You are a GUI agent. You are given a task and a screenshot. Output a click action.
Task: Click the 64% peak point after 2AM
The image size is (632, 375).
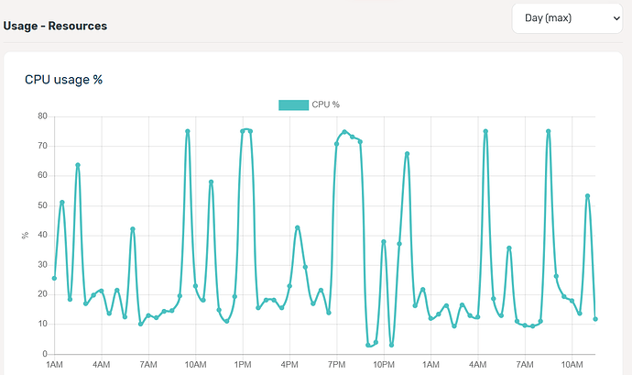78,165
